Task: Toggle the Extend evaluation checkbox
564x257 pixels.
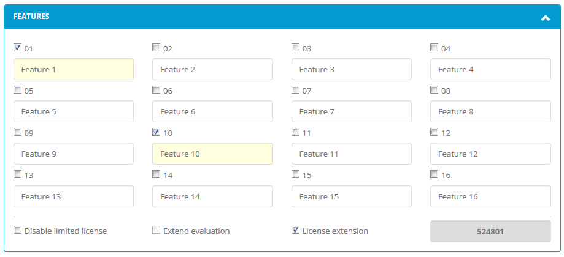Action: [x=156, y=229]
